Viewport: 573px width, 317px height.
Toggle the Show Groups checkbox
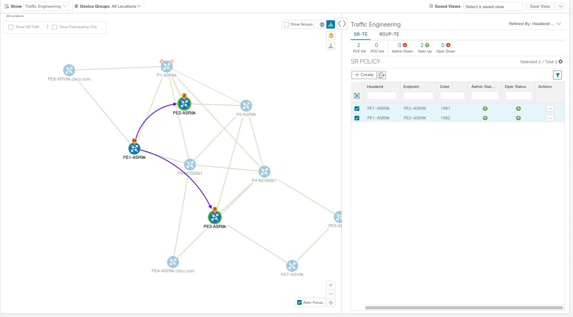[x=286, y=24]
